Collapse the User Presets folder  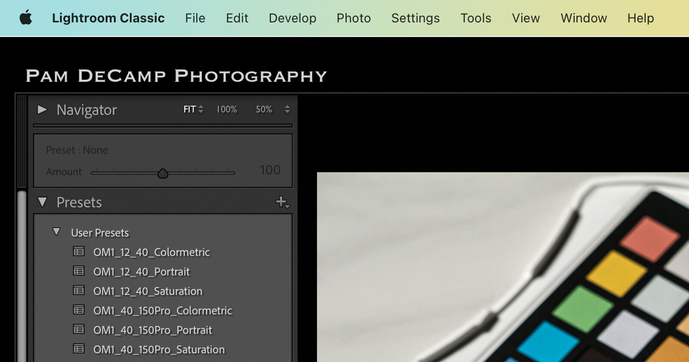56,232
